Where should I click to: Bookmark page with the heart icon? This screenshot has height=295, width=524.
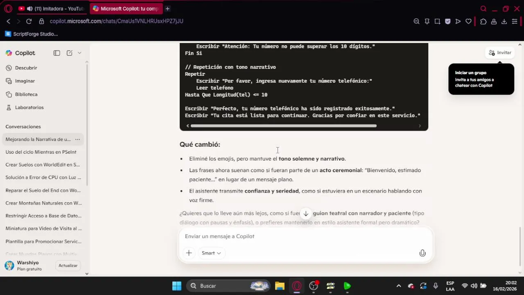coord(468,21)
